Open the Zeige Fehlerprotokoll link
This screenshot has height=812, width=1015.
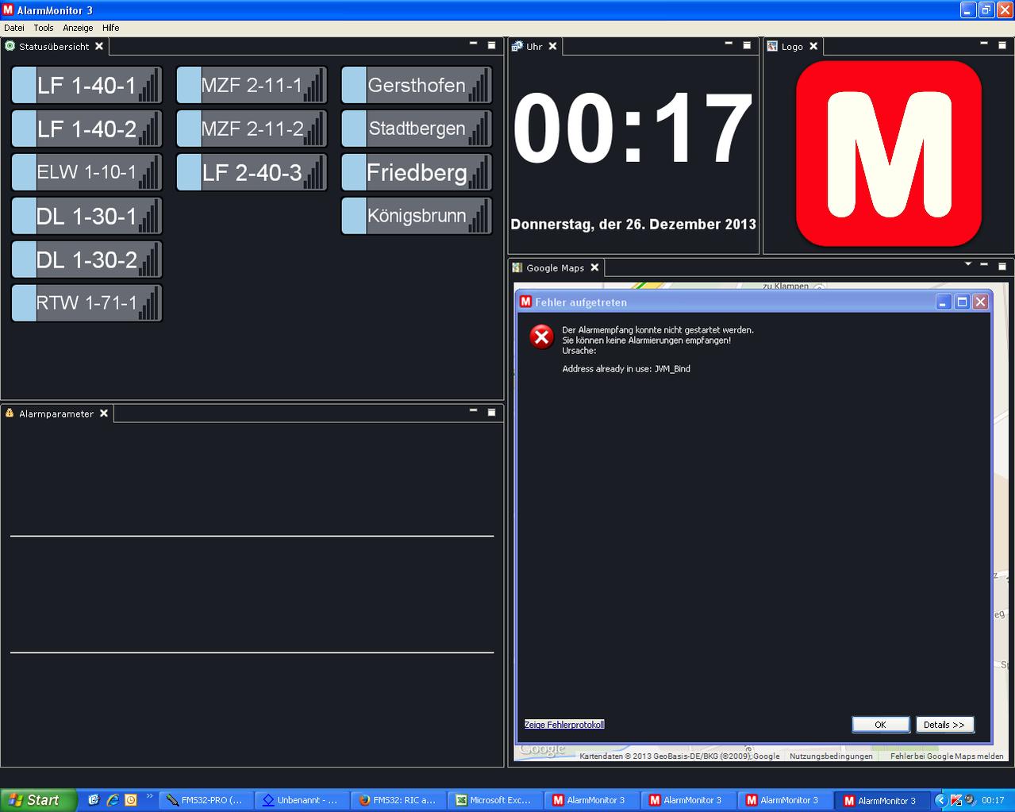(564, 725)
